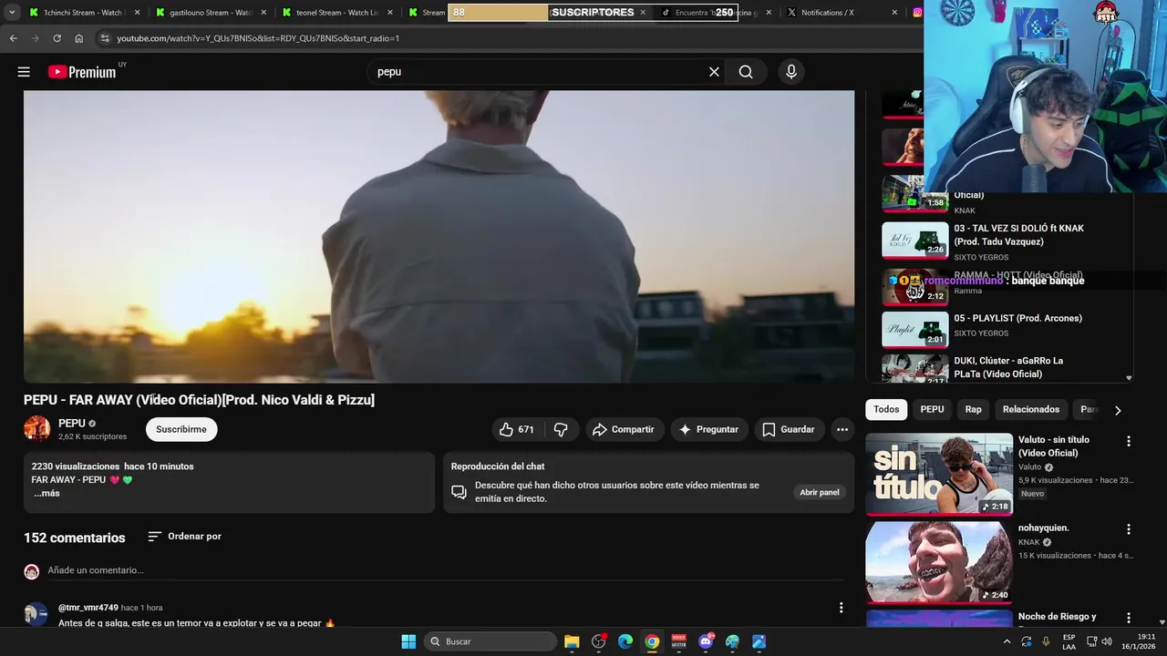Go to YouTube Premium home logo

[x=82, y=72]
